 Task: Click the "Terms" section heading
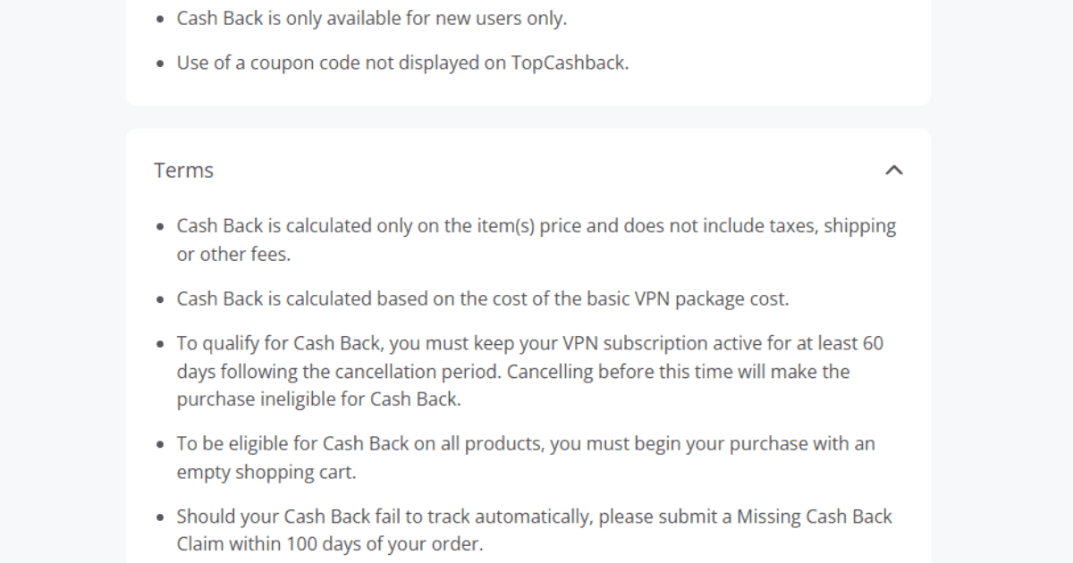click(183, 170)
